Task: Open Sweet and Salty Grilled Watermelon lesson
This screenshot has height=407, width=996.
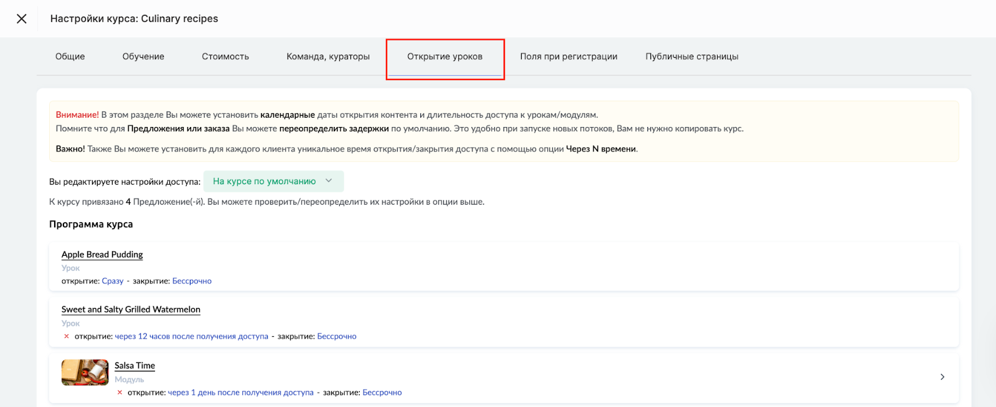Action: pyautogui.click(x=131, y=309)
